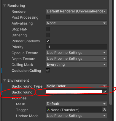Image resolution: width=116 pixels, height=121 pixels.
Task: Open the Volumes Mask dropdown
Action: (x=77, y=104)
